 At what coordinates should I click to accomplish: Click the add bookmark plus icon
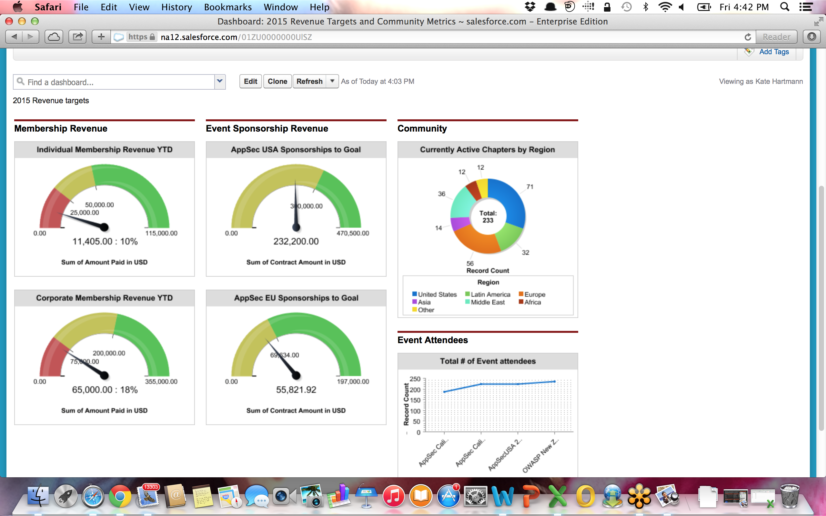point(101,37)
